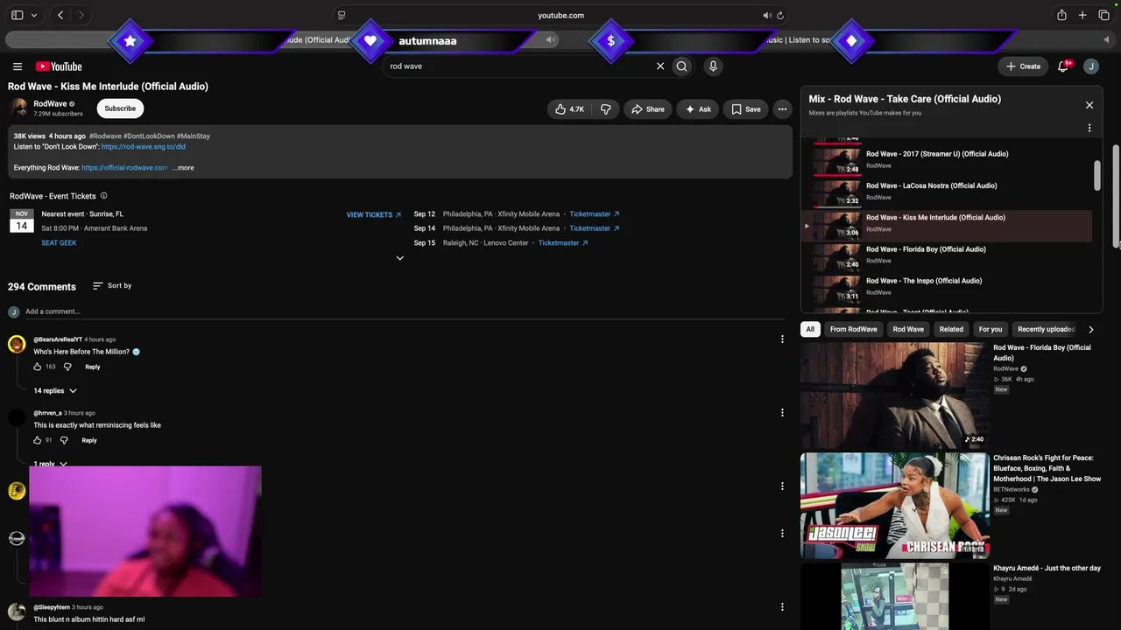Open the YouTube guide hamburger menu
This screenshot has height=630, width=1121.
point(18,66)
